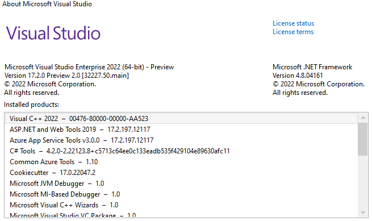Select Common Azure Tools 1.10 row
372x221 pixels.
coord(181,162)
